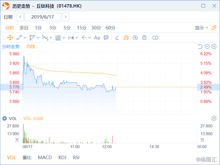220x165 pixels.
Task: Zoom out the chart with minus icon
Action: 207,47
